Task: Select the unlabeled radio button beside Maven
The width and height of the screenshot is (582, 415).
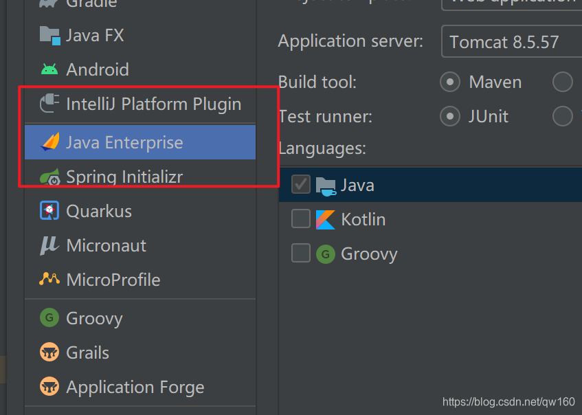Action: [x=563, y=82]
